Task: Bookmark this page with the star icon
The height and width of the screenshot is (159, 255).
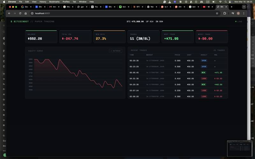Action: [x=217, y=13]
